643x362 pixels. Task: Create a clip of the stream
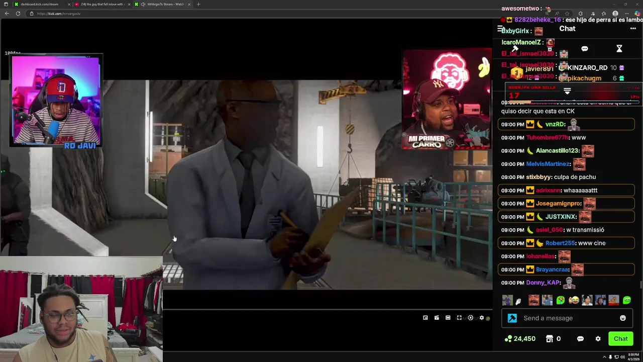437,318
